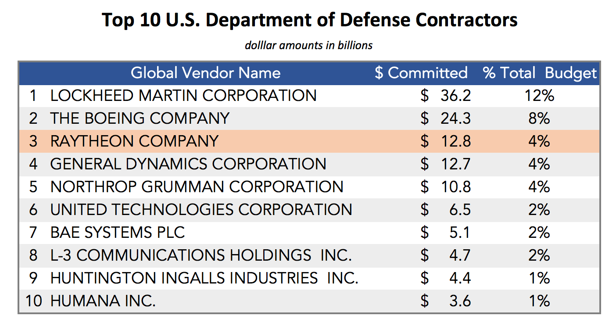616x330 pixels.
Task: Click United Technologies Corporation name
Action: (201, 209)
